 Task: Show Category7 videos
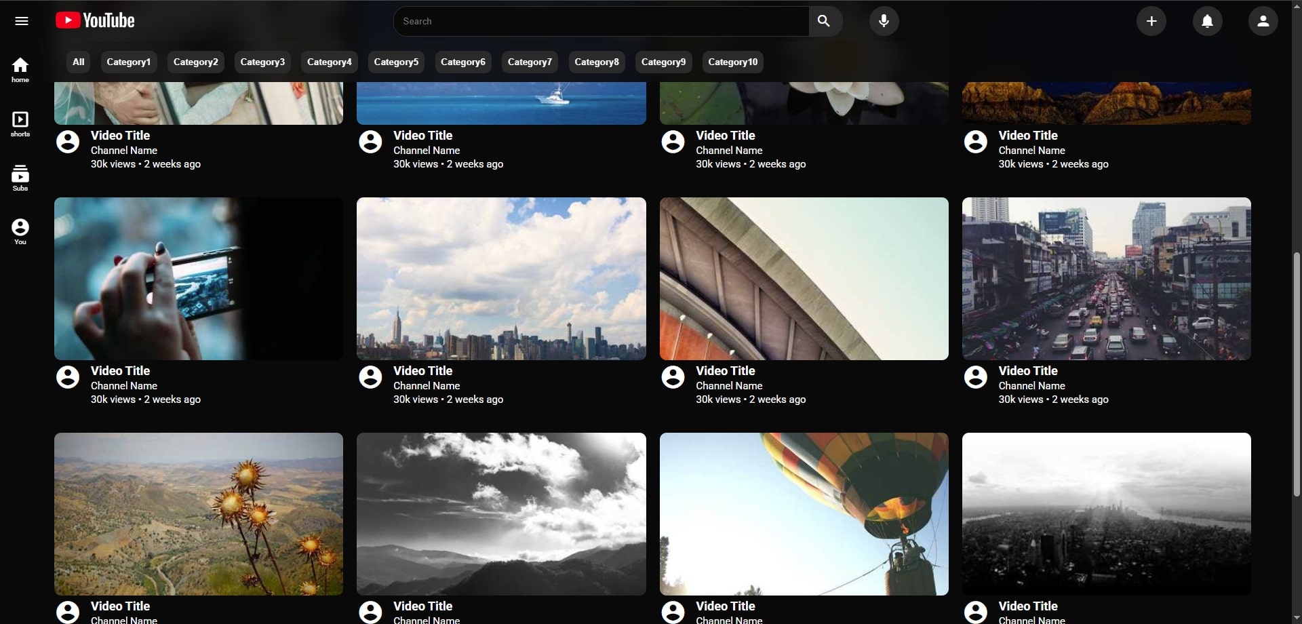pos(530,62)
